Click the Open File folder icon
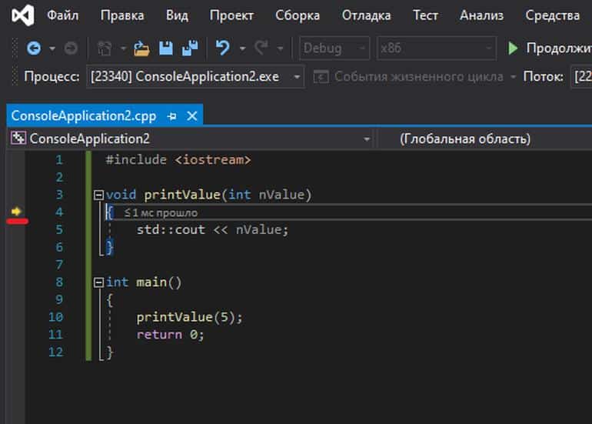The height and width of the screenshot is (424, 592). [141, 48]
